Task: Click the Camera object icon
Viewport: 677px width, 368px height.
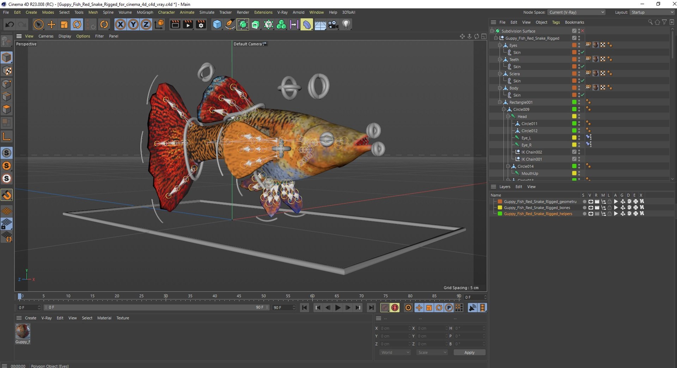Action: tap(333, 24)
